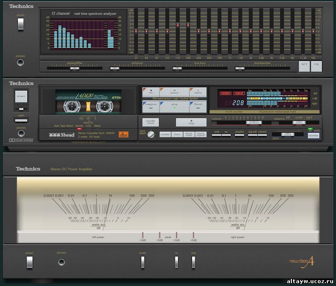Click the counter reset button
The image size is (336, 286).
click(150, 122)
